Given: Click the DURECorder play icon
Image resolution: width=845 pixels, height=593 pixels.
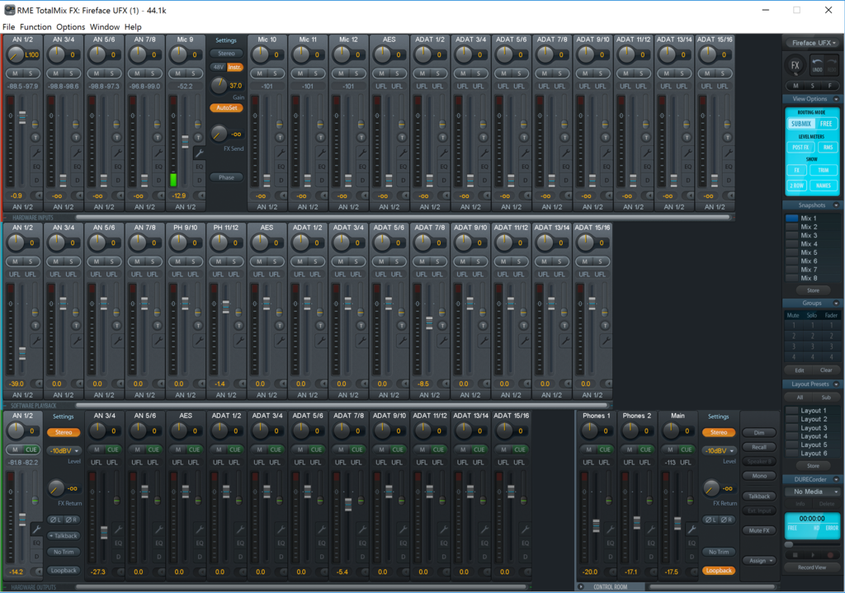Looking at the screenshot, I should click(x=813, y=555).
